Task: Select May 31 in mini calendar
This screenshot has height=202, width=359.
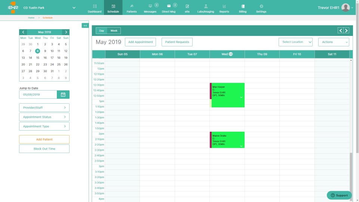Action: point(52,71)
